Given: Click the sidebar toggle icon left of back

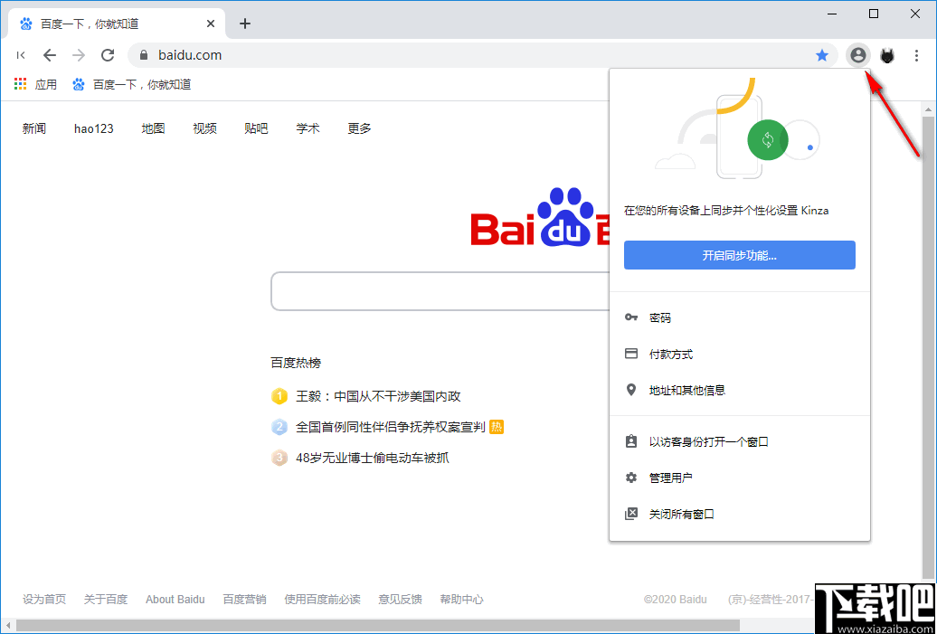Looking at the screenshot, I should click(21, 55).
